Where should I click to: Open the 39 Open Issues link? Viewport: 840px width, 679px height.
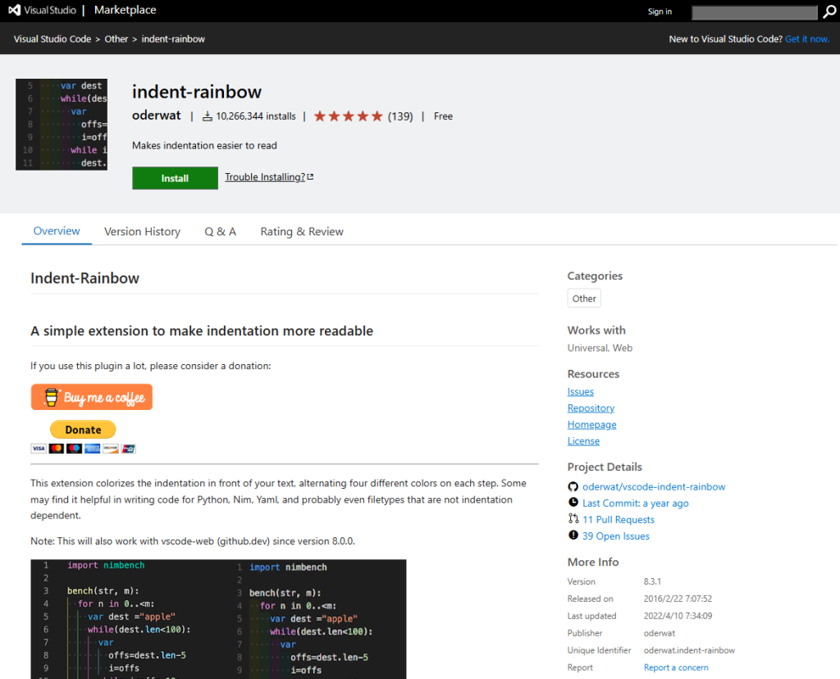click(615, 536)
